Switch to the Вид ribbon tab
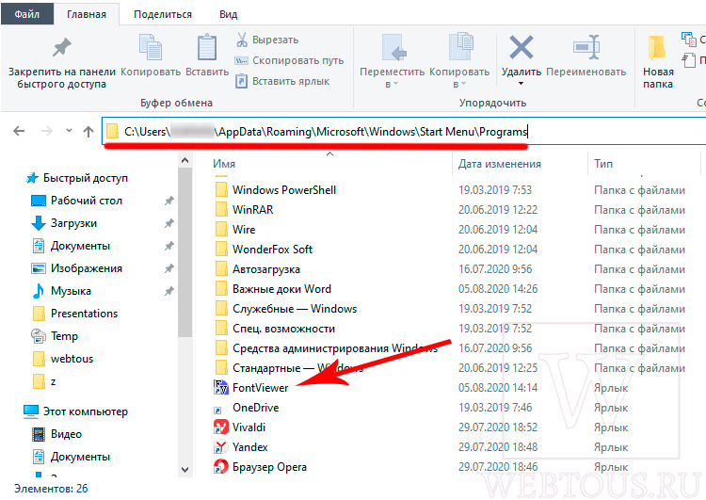This screenshot has height=500, width=706. pyautogui.click(x=229, y=14)
